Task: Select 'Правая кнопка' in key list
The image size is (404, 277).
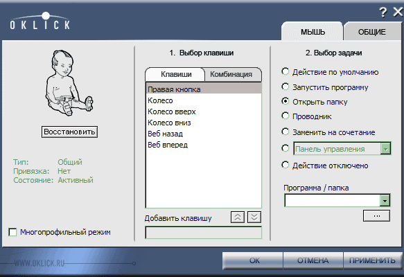Action: point(204,89)
